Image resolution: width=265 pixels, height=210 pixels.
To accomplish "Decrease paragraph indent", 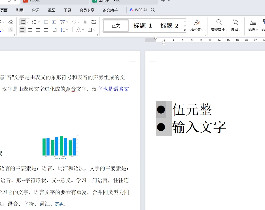I will [x=46, y=22].
